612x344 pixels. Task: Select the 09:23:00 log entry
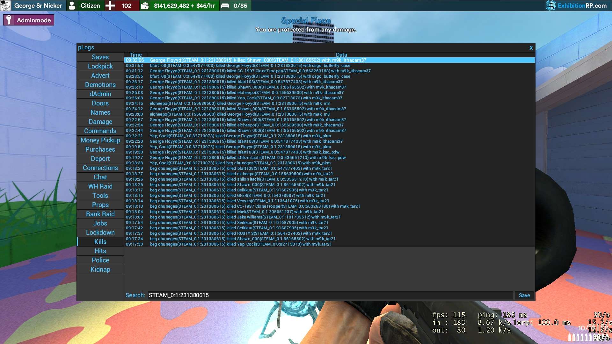[x=330, y=114]
